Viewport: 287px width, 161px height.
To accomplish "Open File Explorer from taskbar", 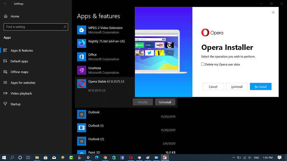I will (x=37, y=158).
